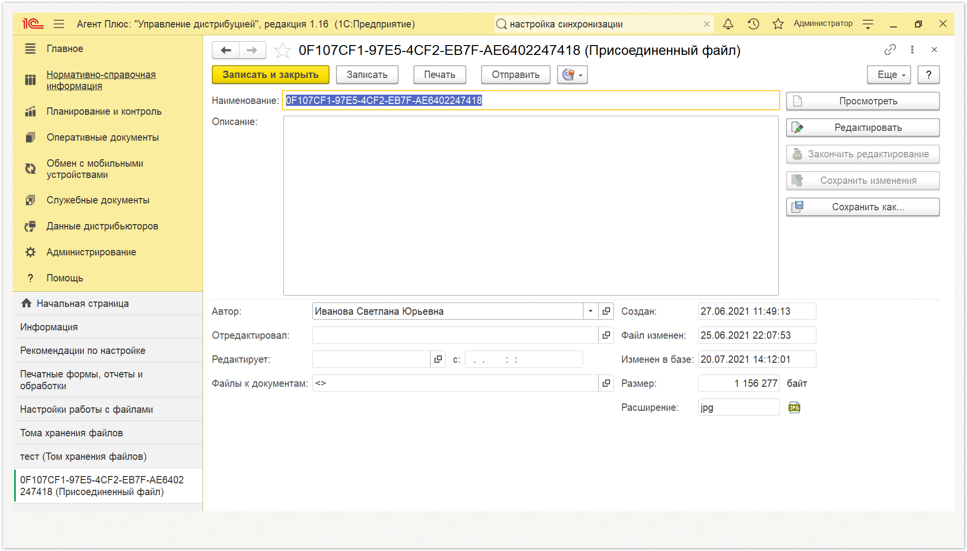Open Главное section
Screen dimensions: 967x551
point(65,49)
